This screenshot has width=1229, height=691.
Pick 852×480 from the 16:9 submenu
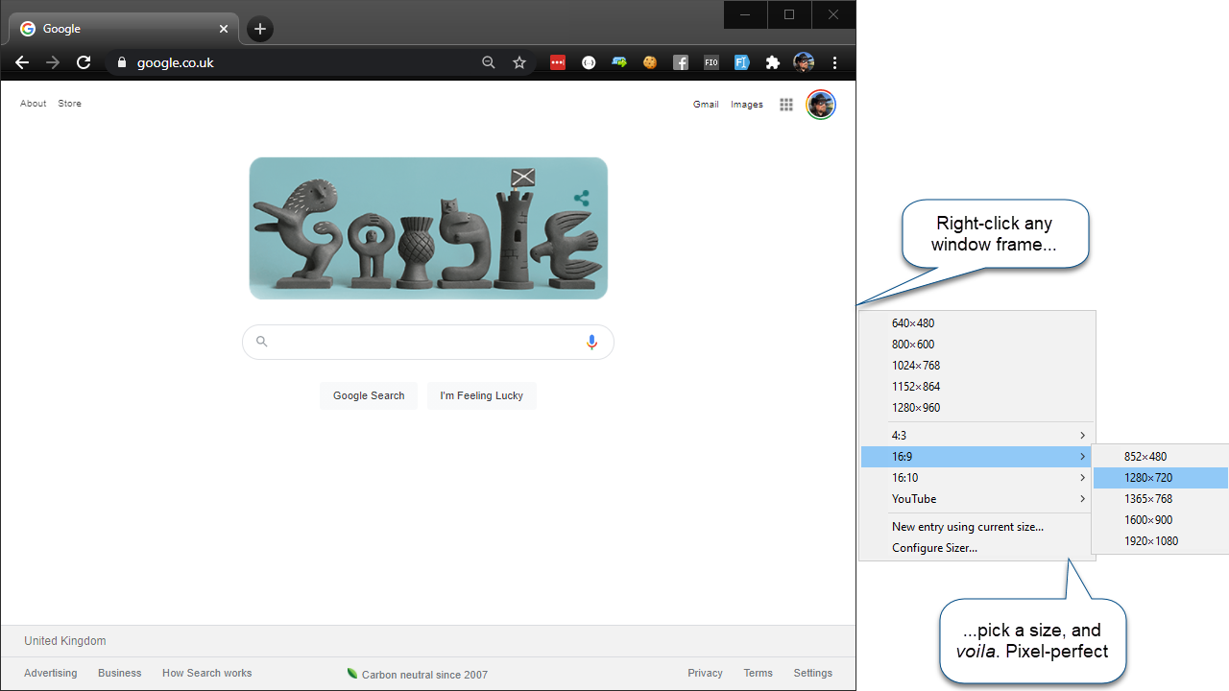tap(1161, 457)
